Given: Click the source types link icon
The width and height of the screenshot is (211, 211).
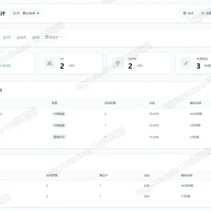Looking at the screenshot, I should 186,63.
